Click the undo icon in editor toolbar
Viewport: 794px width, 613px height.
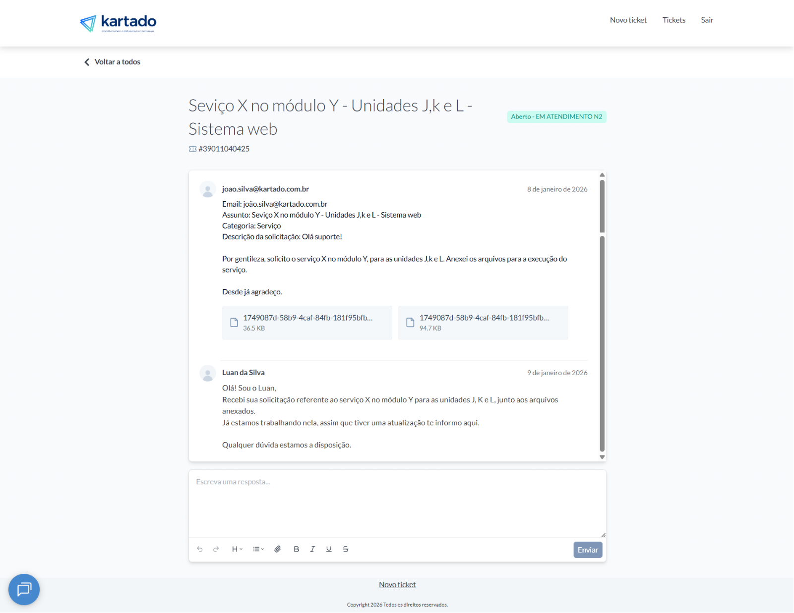coord(200,549)
